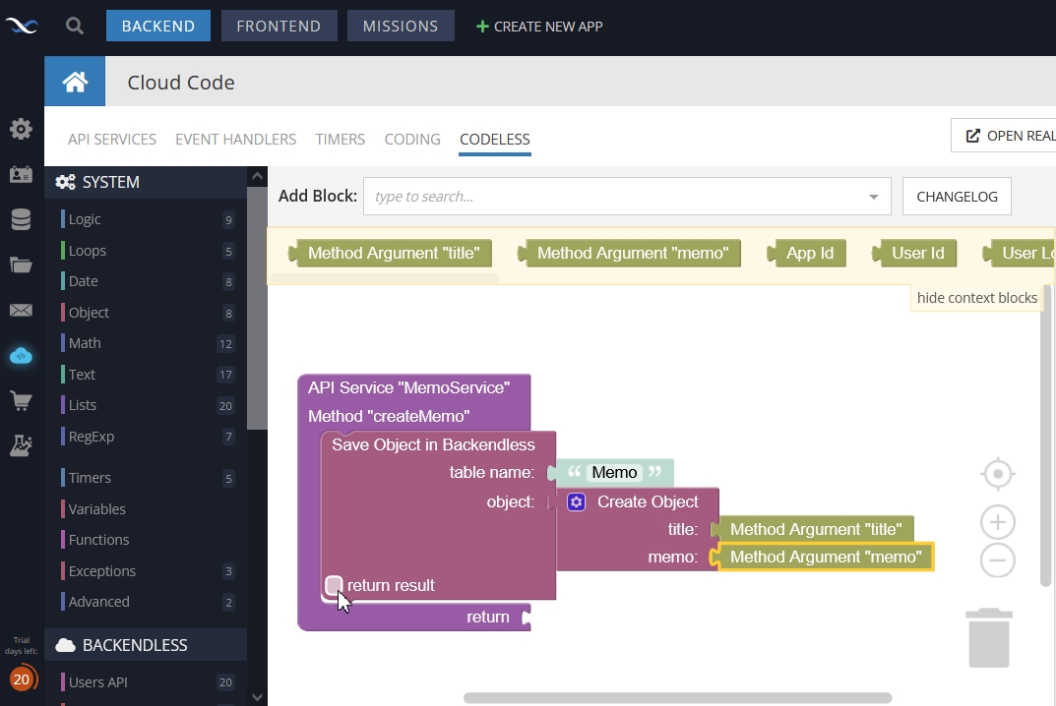Switch to MISSIONS tab
The height and width of the screenshot is (706, 1056).
pos(401,26)
